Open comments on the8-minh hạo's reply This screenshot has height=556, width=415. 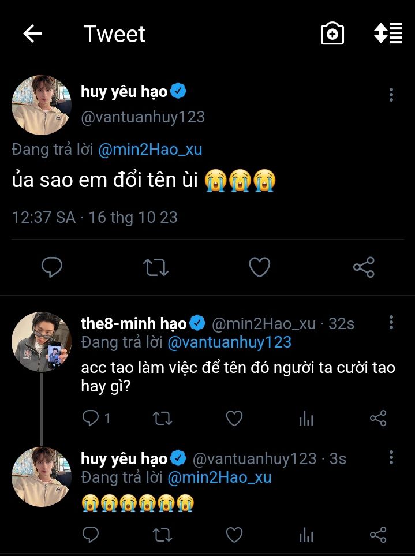coord(91,419)
